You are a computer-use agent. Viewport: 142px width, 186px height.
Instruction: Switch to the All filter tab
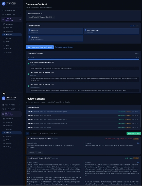point(27,133)
